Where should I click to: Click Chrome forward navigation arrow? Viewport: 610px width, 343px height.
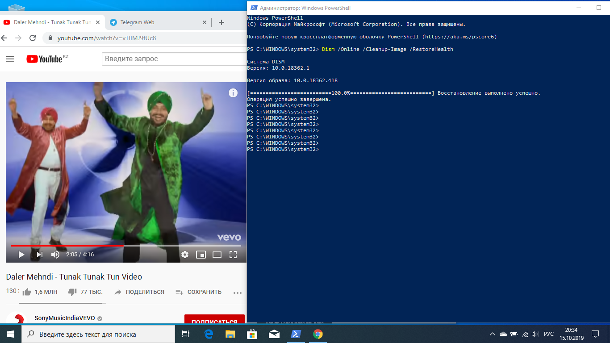[18, 38]
